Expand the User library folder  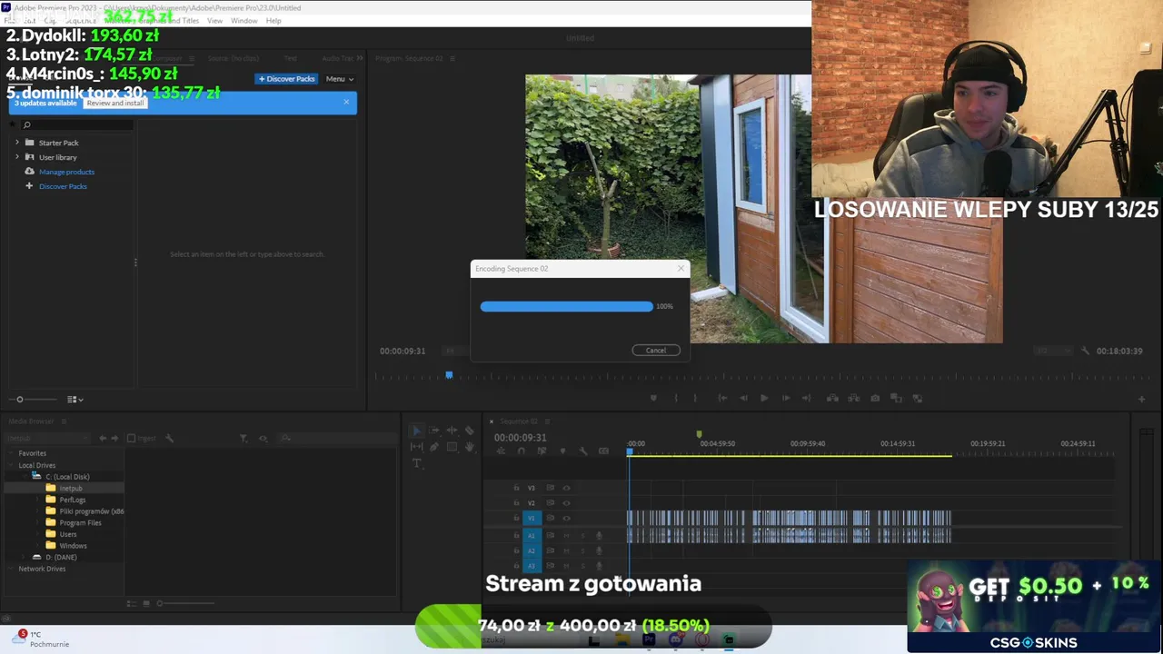coord(16,157)
